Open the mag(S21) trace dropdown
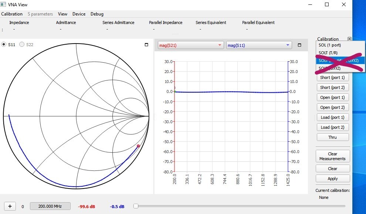The image size is (366, 214). [x=191, y=45]
